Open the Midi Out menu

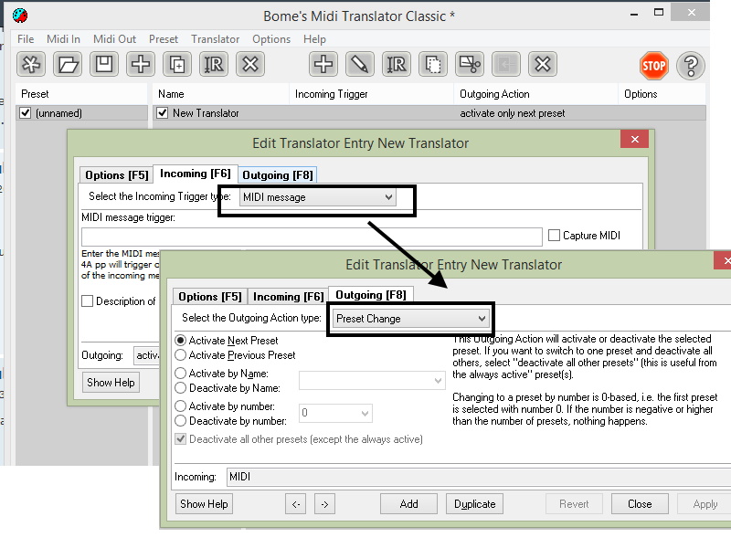point(115,39)
